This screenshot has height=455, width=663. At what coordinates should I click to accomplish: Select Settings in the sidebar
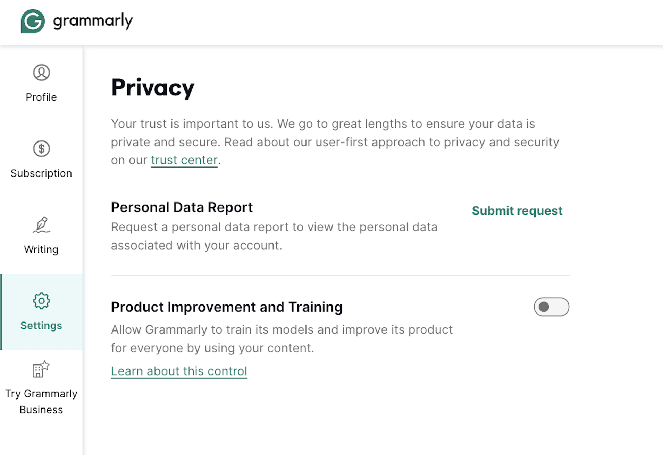[x=41, y=325]
